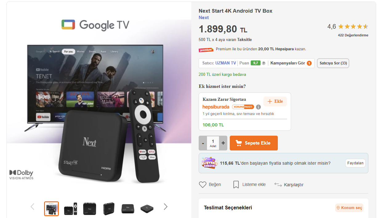Image resolution: width=377 pixels, height=218 pixels.
Task: Click the Karşılaştır compare arrows icon
Action: [278, 185]
